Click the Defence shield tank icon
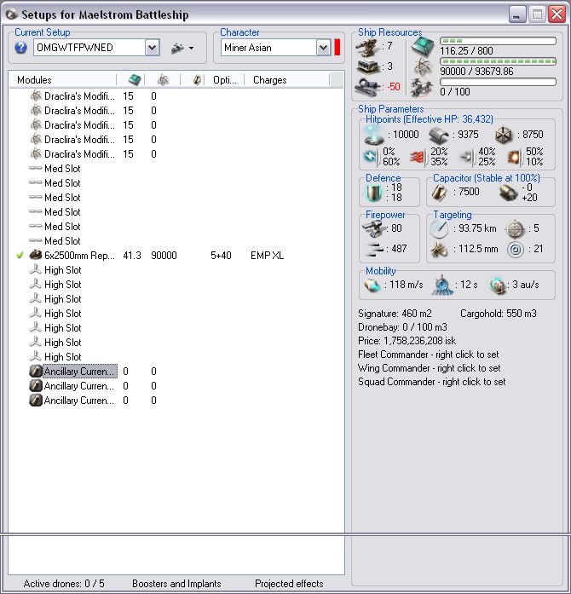This screenshot has height=594, width=571. tap(373, 193)
